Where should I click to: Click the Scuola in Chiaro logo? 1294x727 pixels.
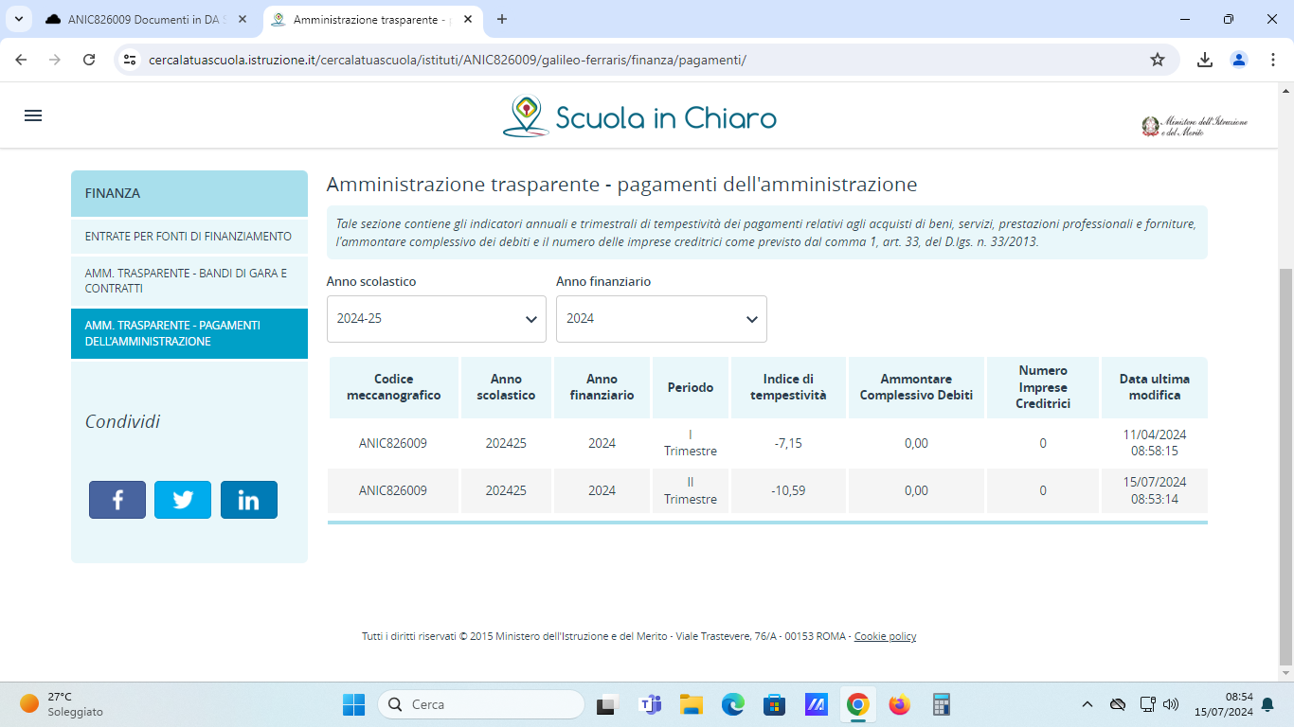pyautogui.click(x=639, y=117)
